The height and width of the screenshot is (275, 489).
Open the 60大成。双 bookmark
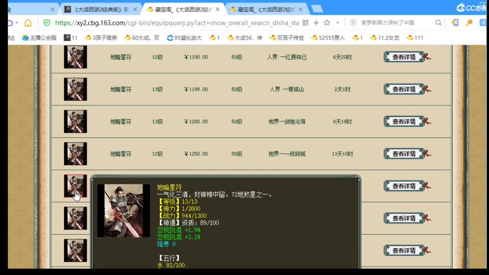pos(142,38)
